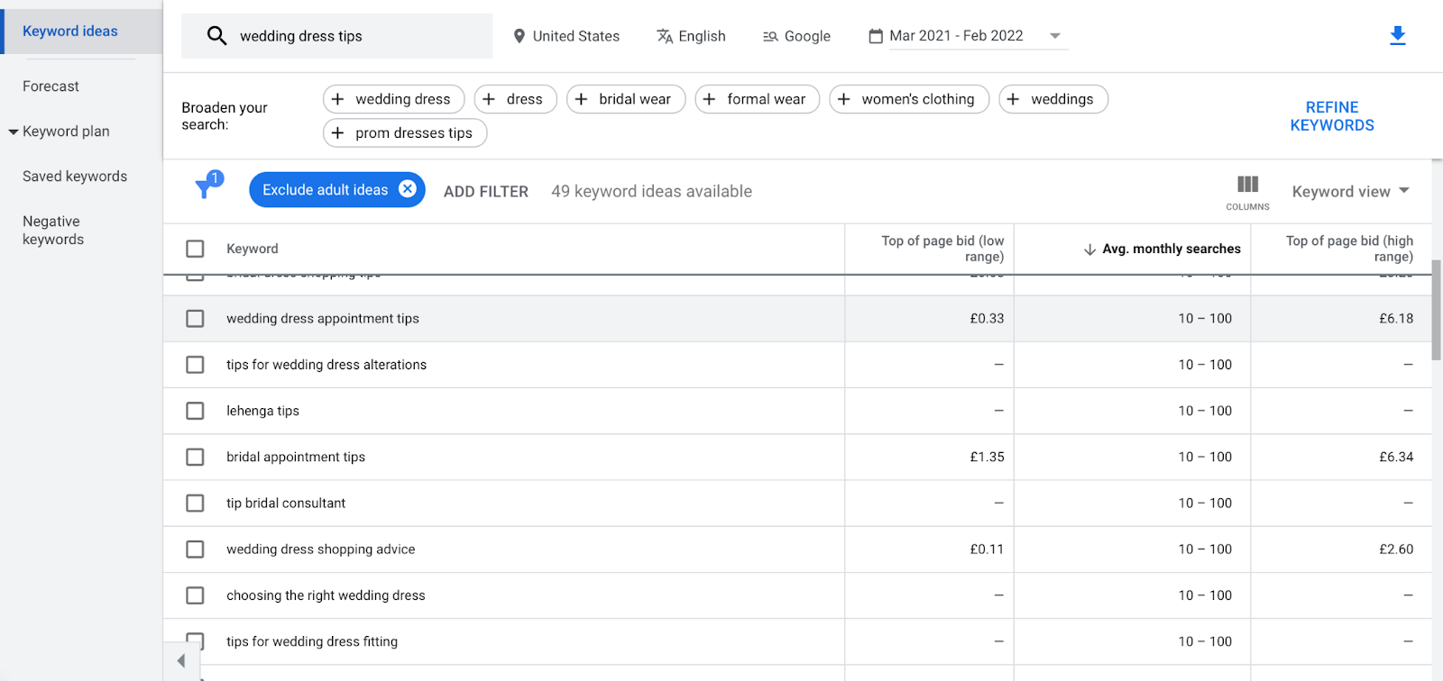Click the ADD FILTER button
The height and width of the screenshot is (681, 1443).
[485, 191]
